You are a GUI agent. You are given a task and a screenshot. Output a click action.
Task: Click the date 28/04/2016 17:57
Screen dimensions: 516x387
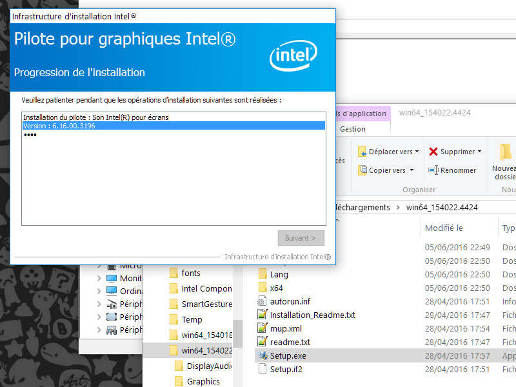[457, 356]
